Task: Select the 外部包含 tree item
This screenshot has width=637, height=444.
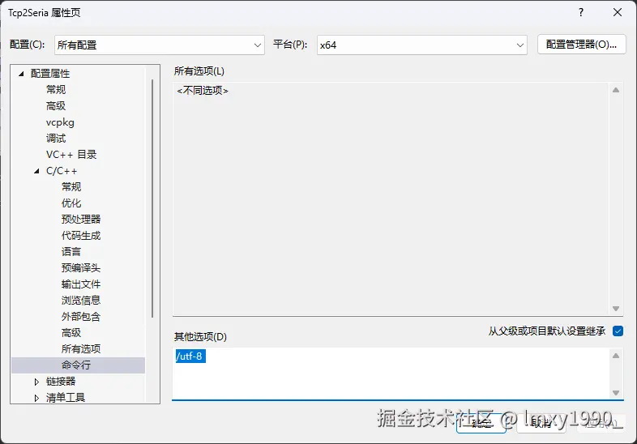Action: 81,317
